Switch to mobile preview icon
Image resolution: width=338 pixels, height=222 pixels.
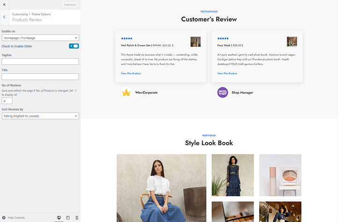click(77, 218)
